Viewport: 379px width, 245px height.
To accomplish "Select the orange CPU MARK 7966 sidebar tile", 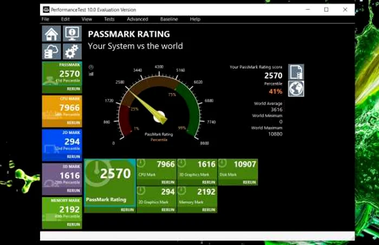I will [62, 111].
